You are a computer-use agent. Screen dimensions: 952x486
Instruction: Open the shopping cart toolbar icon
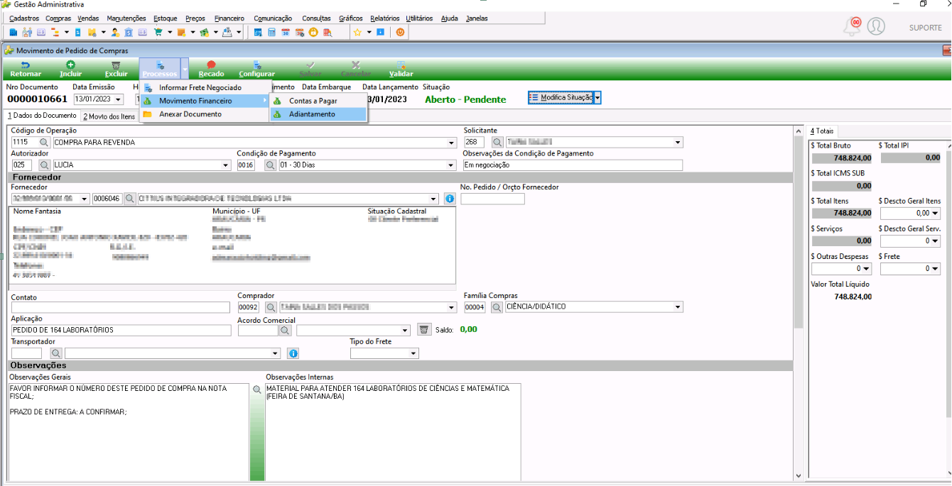158,32
